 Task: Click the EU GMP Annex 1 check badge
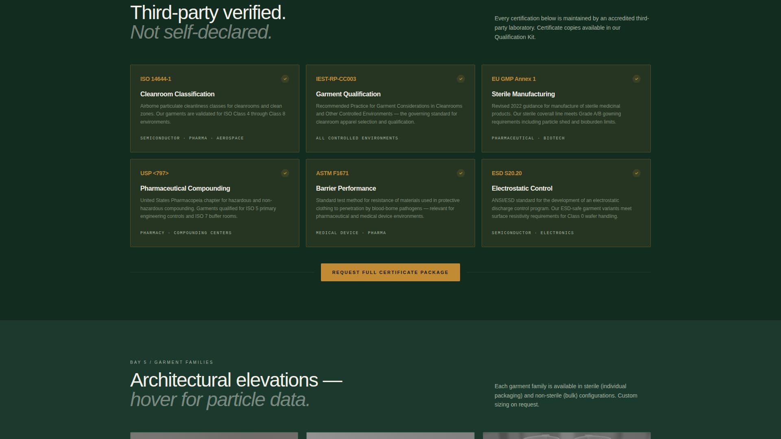tap(637, 79)
